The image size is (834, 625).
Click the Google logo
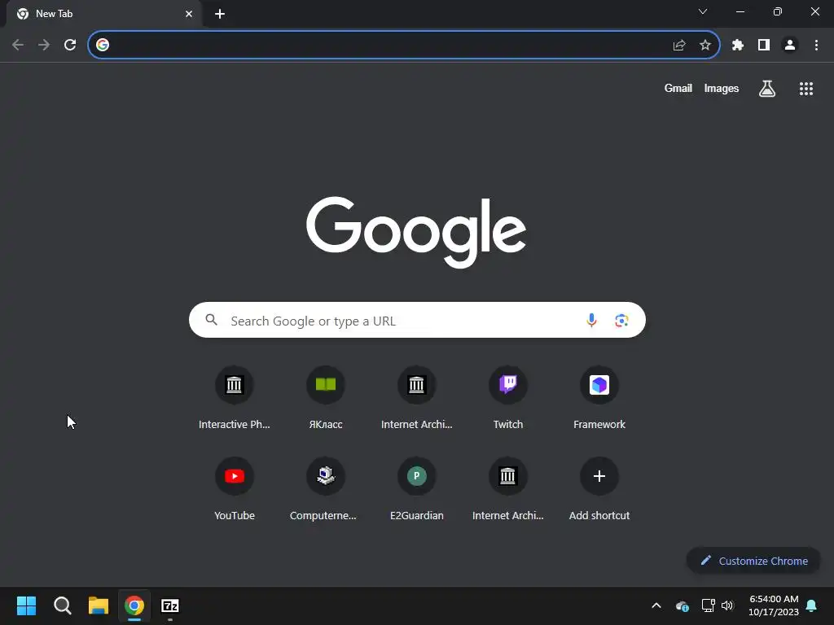click(x=416, y=232)
